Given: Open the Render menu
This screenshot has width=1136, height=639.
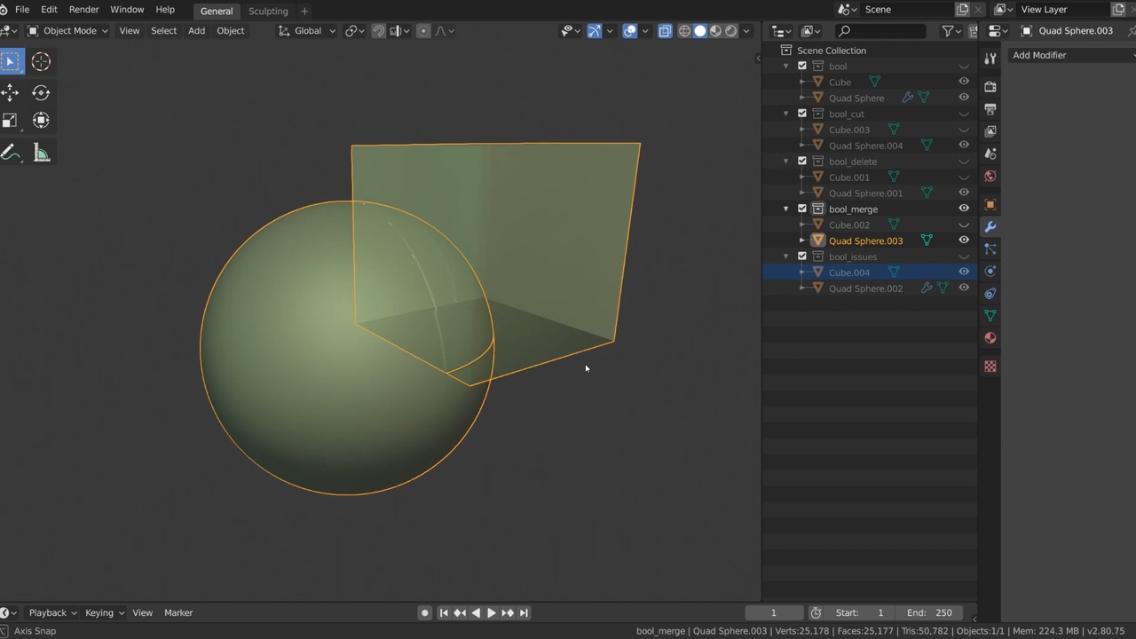Looking at the screenshot, I should click(83, 10).
